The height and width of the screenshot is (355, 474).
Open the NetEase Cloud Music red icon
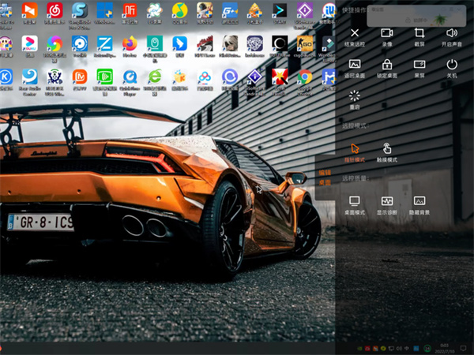55,11
